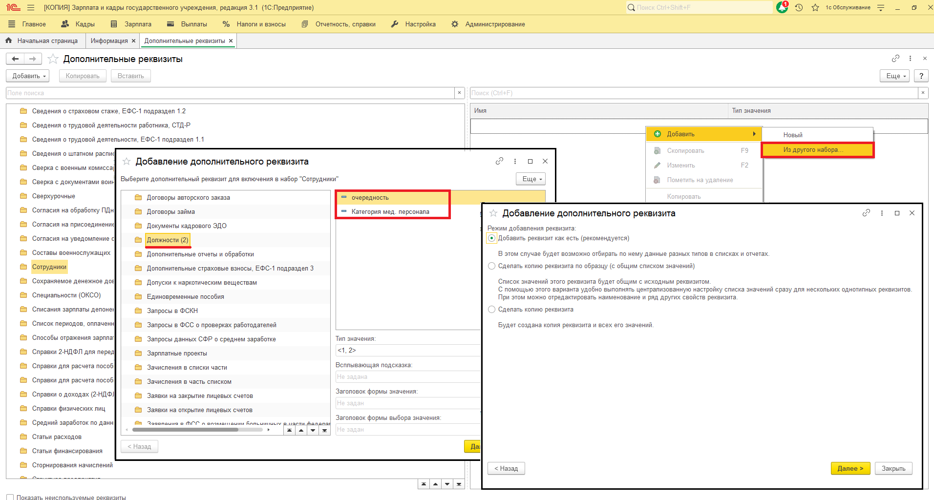Open the Налоги и взносы section
Screen dimensions: 934x500
pos(254,24)
